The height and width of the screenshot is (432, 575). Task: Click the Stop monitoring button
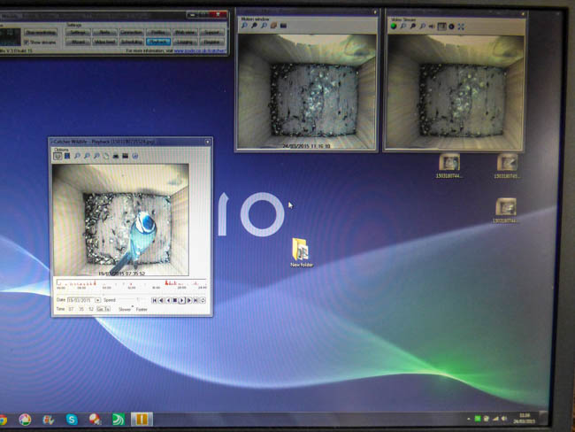41,32
